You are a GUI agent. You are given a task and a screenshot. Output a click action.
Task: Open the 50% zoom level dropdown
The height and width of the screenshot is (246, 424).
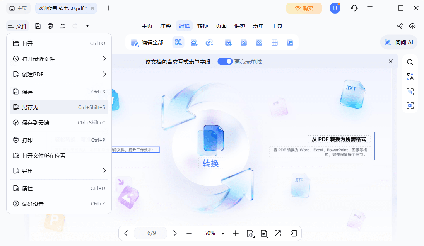point(223,233)
